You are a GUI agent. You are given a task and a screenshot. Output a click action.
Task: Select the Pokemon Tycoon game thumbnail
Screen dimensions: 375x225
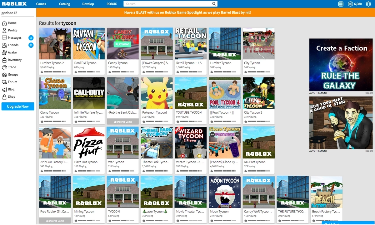157,93
